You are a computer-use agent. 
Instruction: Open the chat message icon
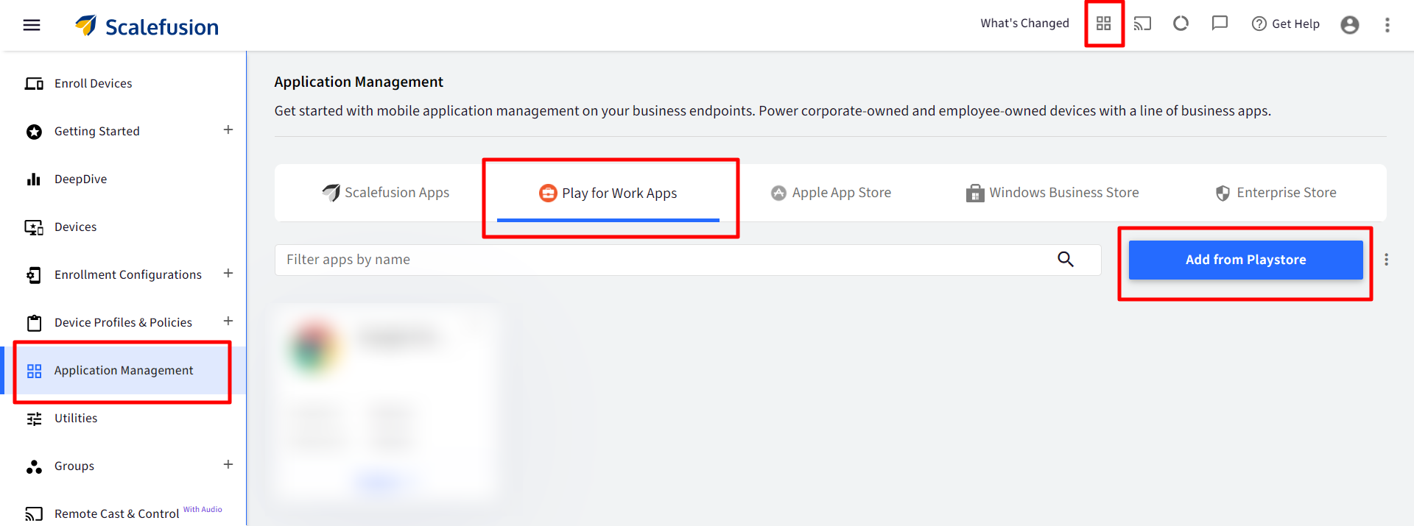tap(1220, 24)
